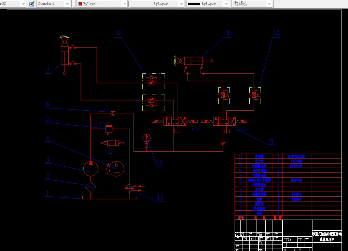Click leader callout number 12 below gauge

coord(159,163)
